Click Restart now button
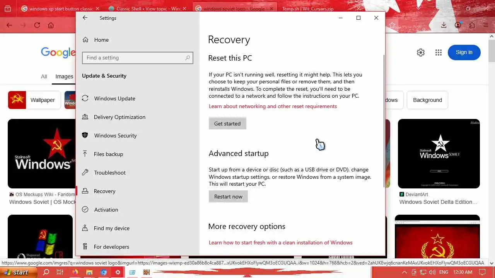495x278 pixels. coord(228,197)
